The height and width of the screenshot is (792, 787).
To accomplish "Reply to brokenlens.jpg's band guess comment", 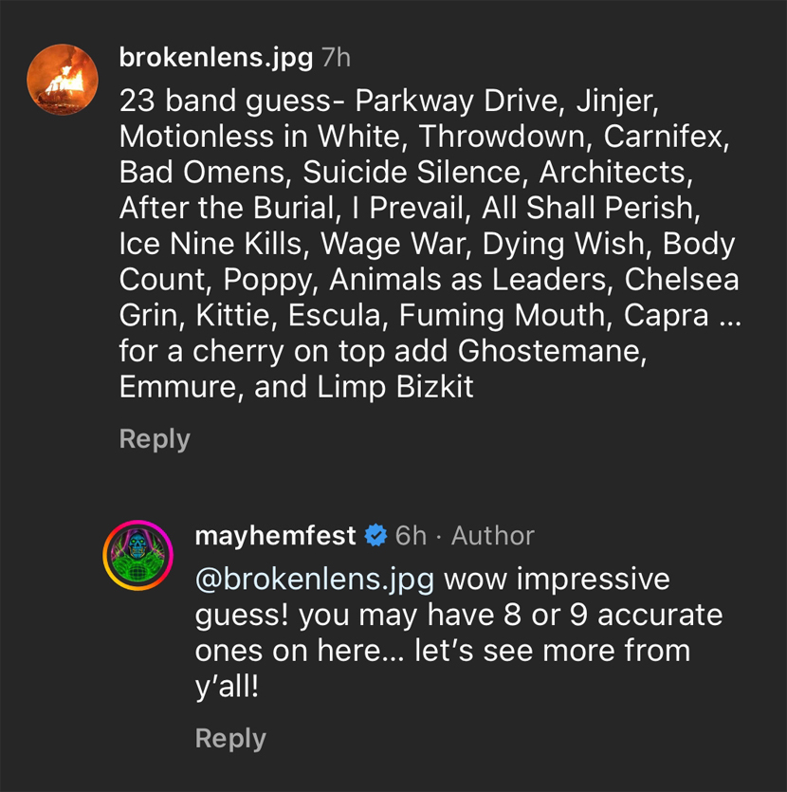I will 155,439.
